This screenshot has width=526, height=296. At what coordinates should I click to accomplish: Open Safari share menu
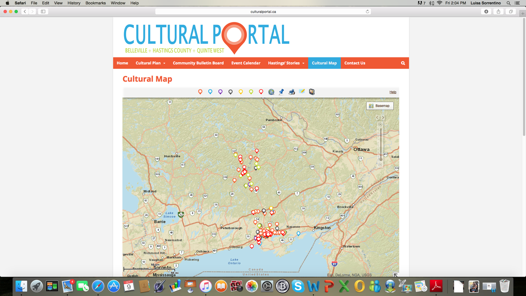click(x=498, y=11)
